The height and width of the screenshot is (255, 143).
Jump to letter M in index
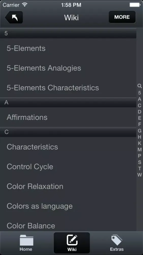[140, 150]
